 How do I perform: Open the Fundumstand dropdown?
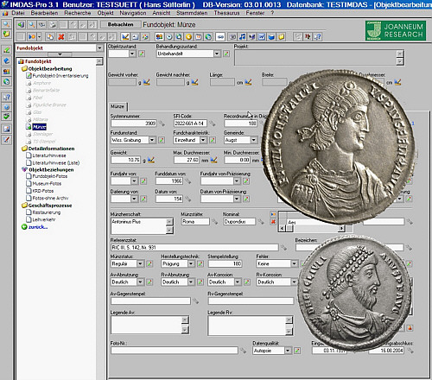(152, 140)
